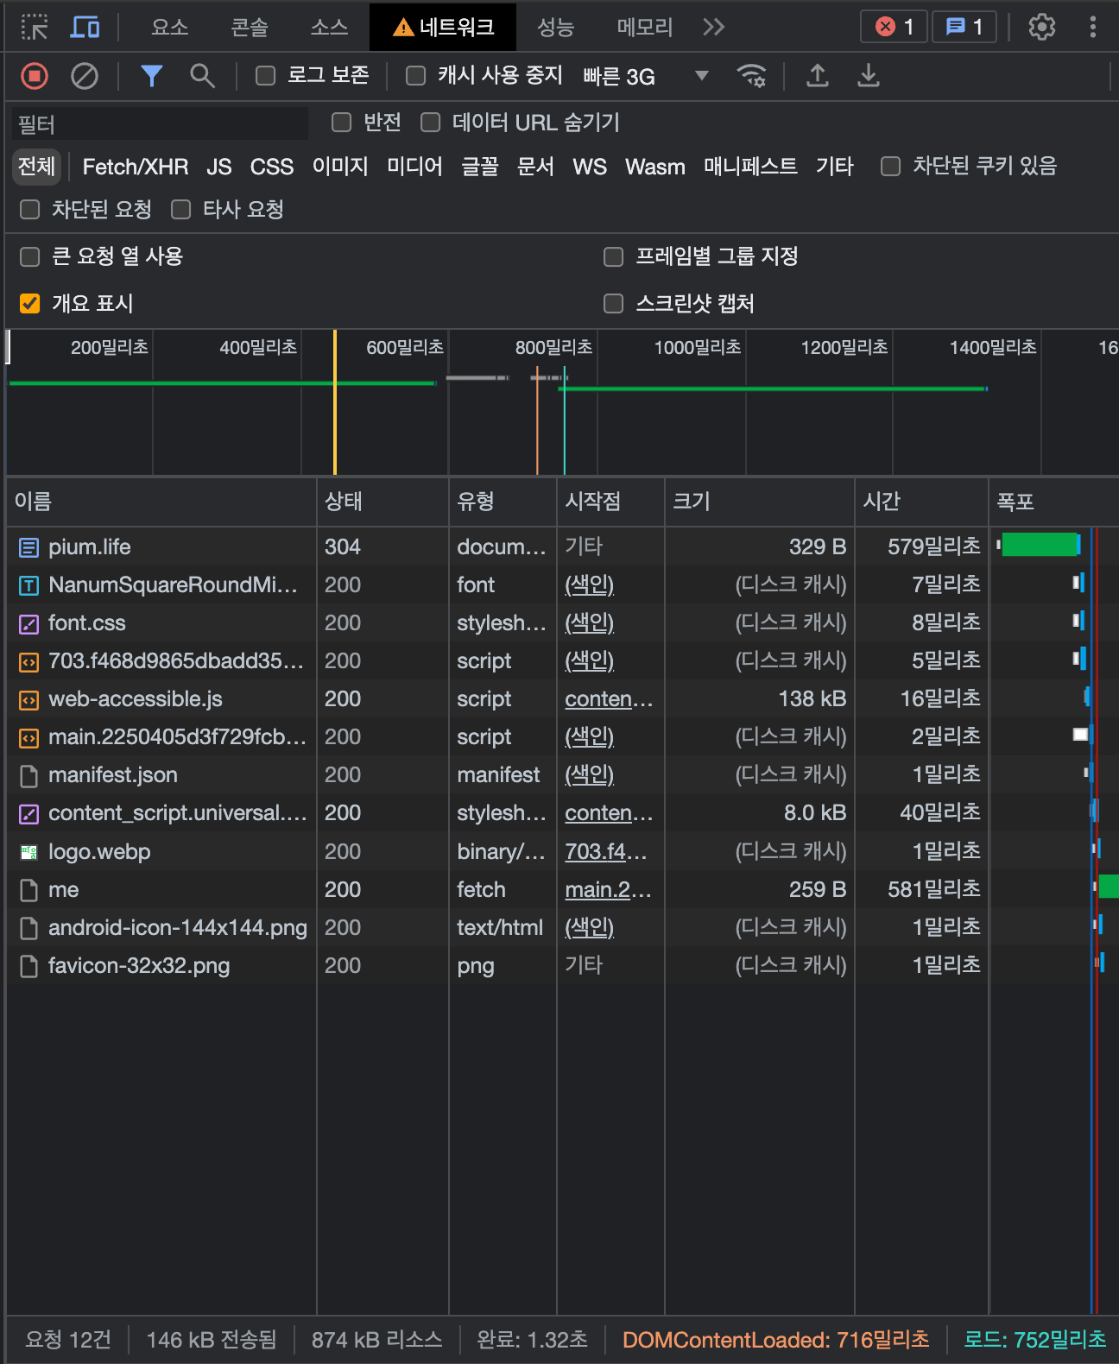Click document icon beside pium.life

coord(28,547)
